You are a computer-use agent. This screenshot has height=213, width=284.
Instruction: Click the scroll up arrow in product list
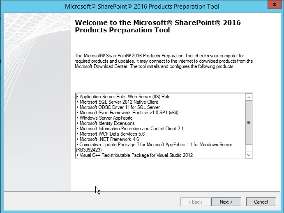click(249, 97)
